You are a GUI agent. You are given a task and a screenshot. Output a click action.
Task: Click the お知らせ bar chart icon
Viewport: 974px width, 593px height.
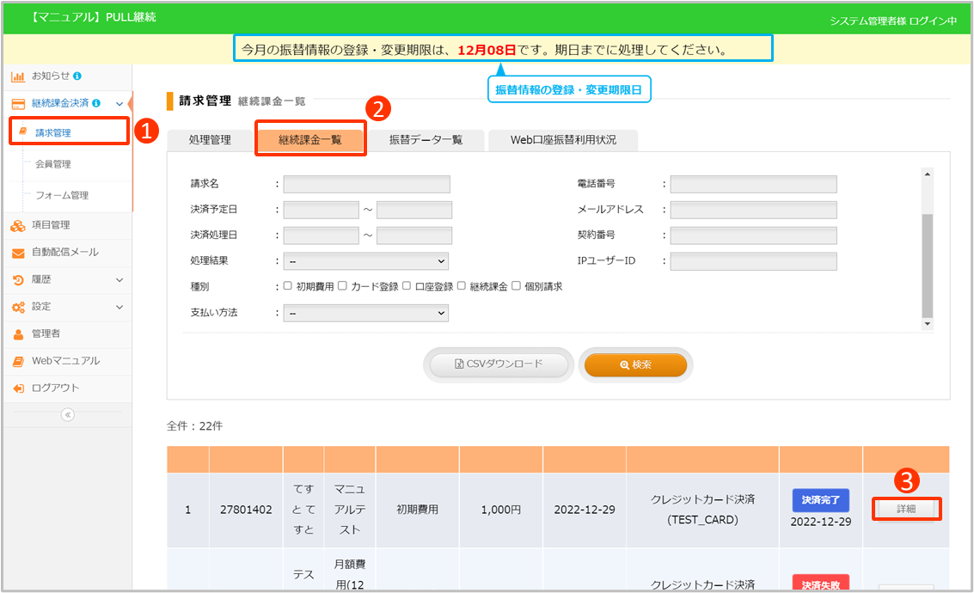pos(17,76)
